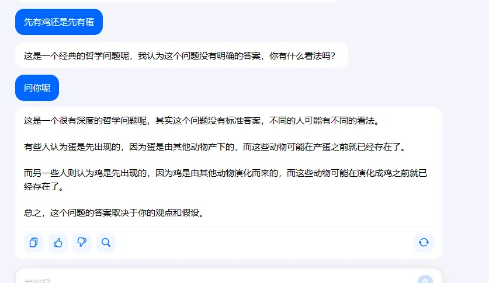Click the phrase 我认为这个问题没有明确的答案
The image size is (489, 283).
pos(199,56)
